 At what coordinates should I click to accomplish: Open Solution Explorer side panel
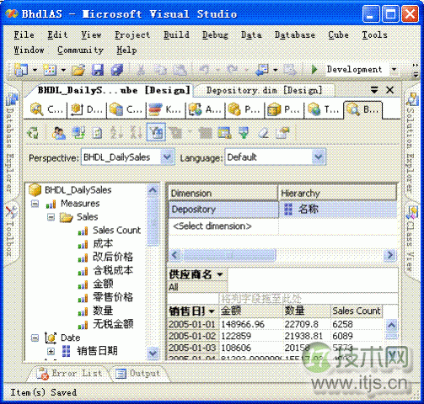[411, 142]
